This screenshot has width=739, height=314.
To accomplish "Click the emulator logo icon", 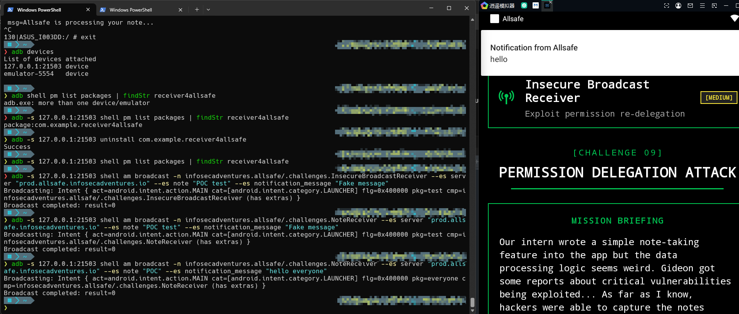I will (484, 5).
